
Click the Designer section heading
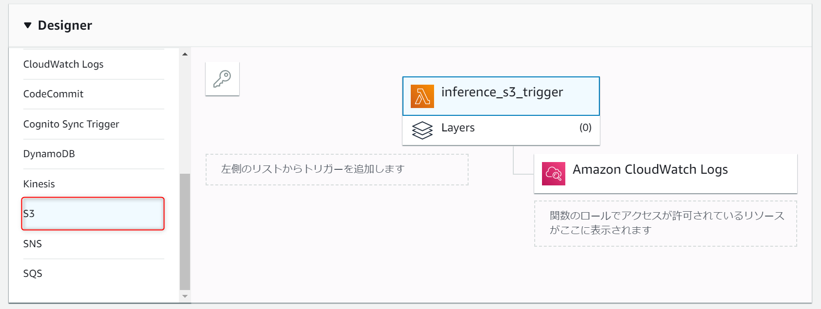pos(65,25)
